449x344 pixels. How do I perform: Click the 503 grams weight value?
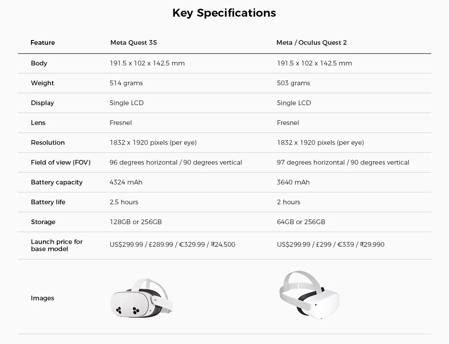293,83
